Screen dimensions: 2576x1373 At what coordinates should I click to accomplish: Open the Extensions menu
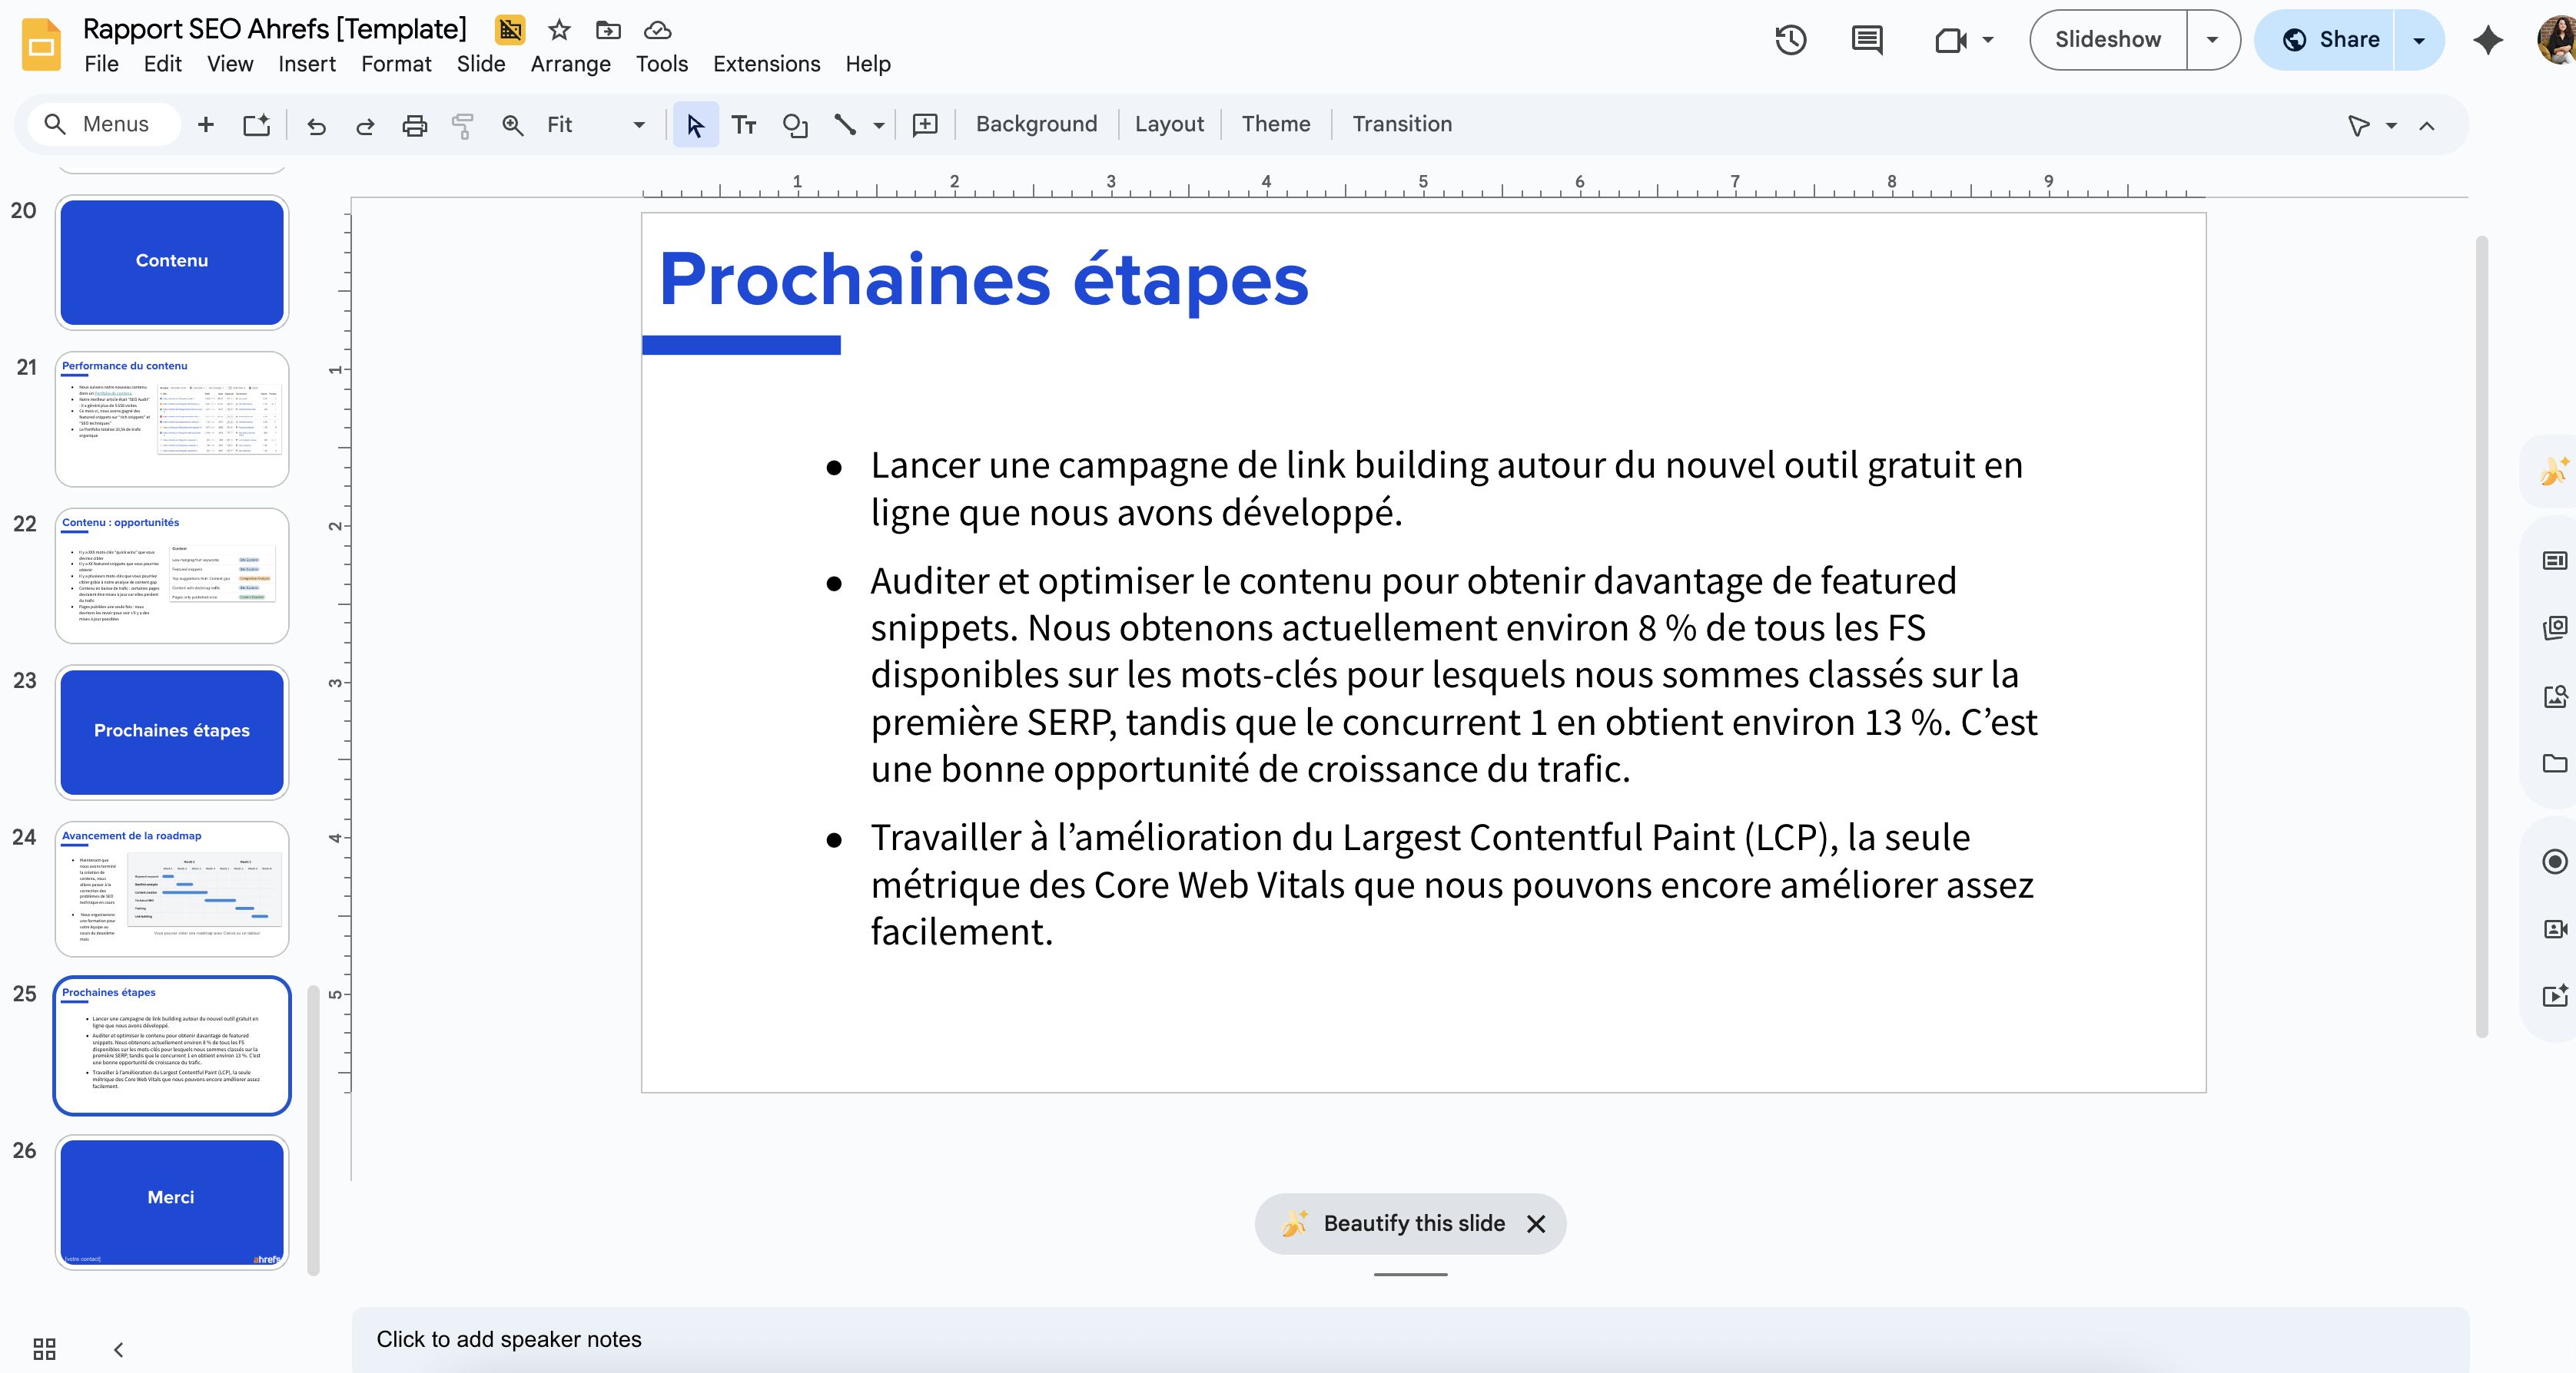(x=766, y=63)
